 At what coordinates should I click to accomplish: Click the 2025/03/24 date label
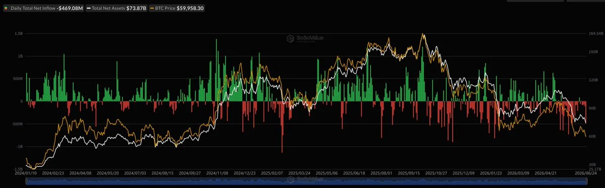point(300,173)
